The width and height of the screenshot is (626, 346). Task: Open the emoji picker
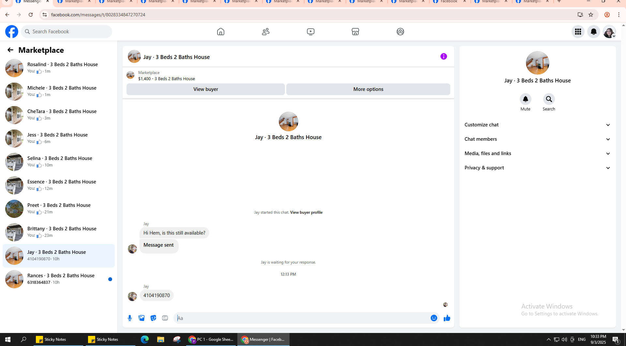point(434,318)
